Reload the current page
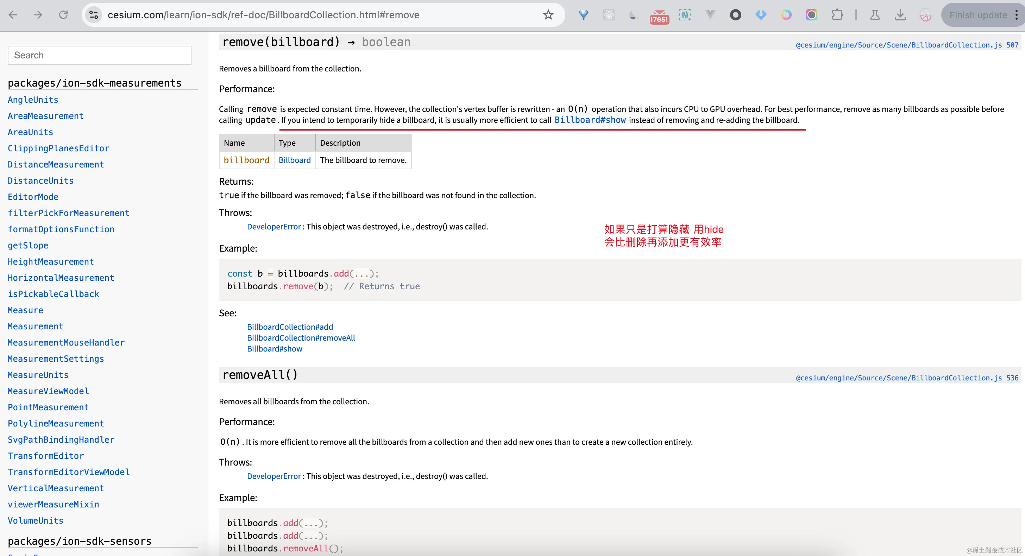The width and height of the screenshot is (1025, 556). tap(63, 15)
